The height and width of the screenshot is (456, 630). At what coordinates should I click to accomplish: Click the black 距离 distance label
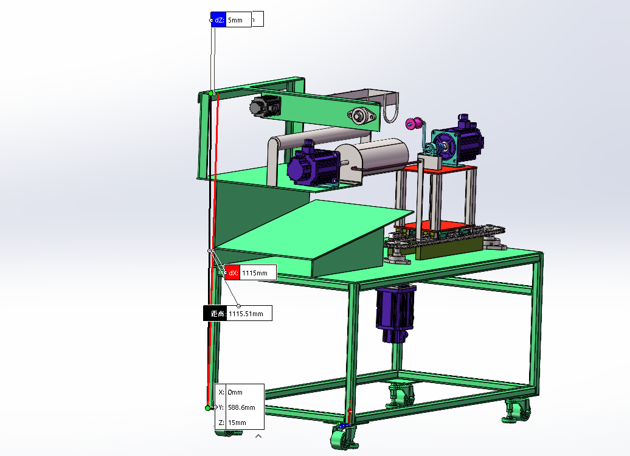[215, 313]
